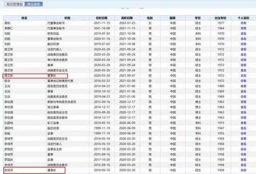Click the 个人简历 column header

point(243,18)
